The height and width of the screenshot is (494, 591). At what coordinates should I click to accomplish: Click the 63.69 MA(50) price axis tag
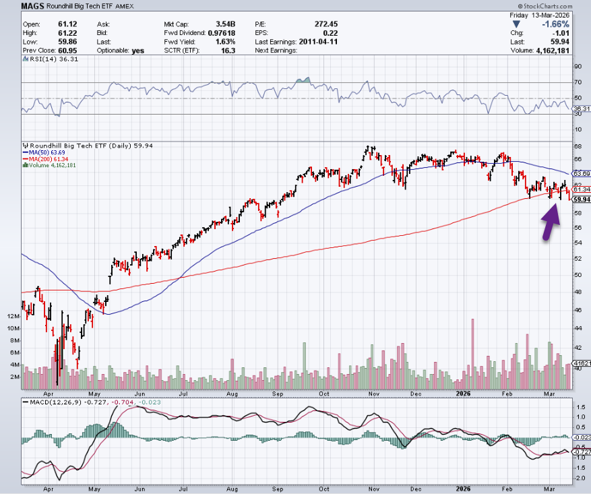(x=580, y=173)
